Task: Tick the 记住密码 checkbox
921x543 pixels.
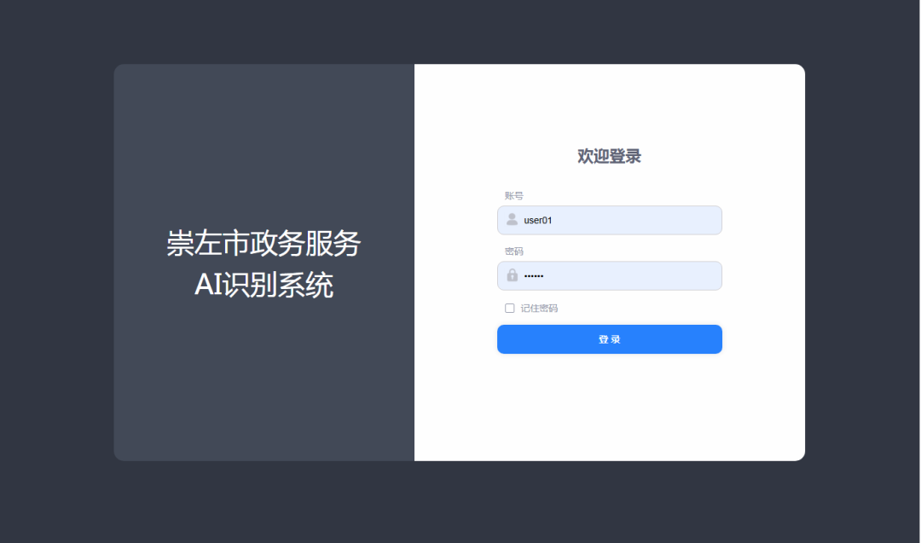Action: point(509,309)
